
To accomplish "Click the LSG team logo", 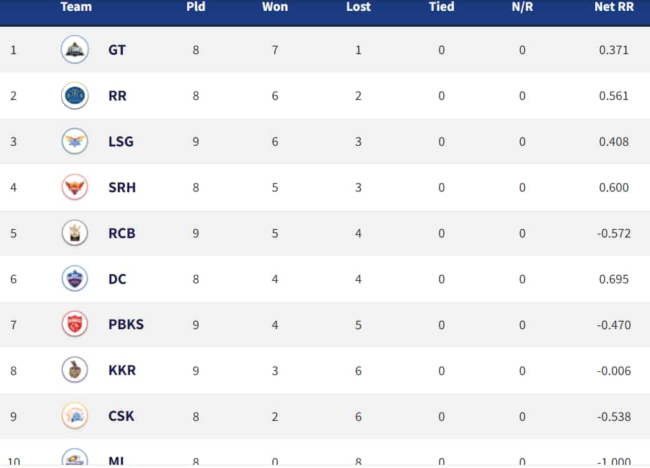I will click(x=74, y=141).
